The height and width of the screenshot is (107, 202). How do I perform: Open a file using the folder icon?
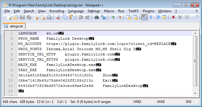pos(16,17)
